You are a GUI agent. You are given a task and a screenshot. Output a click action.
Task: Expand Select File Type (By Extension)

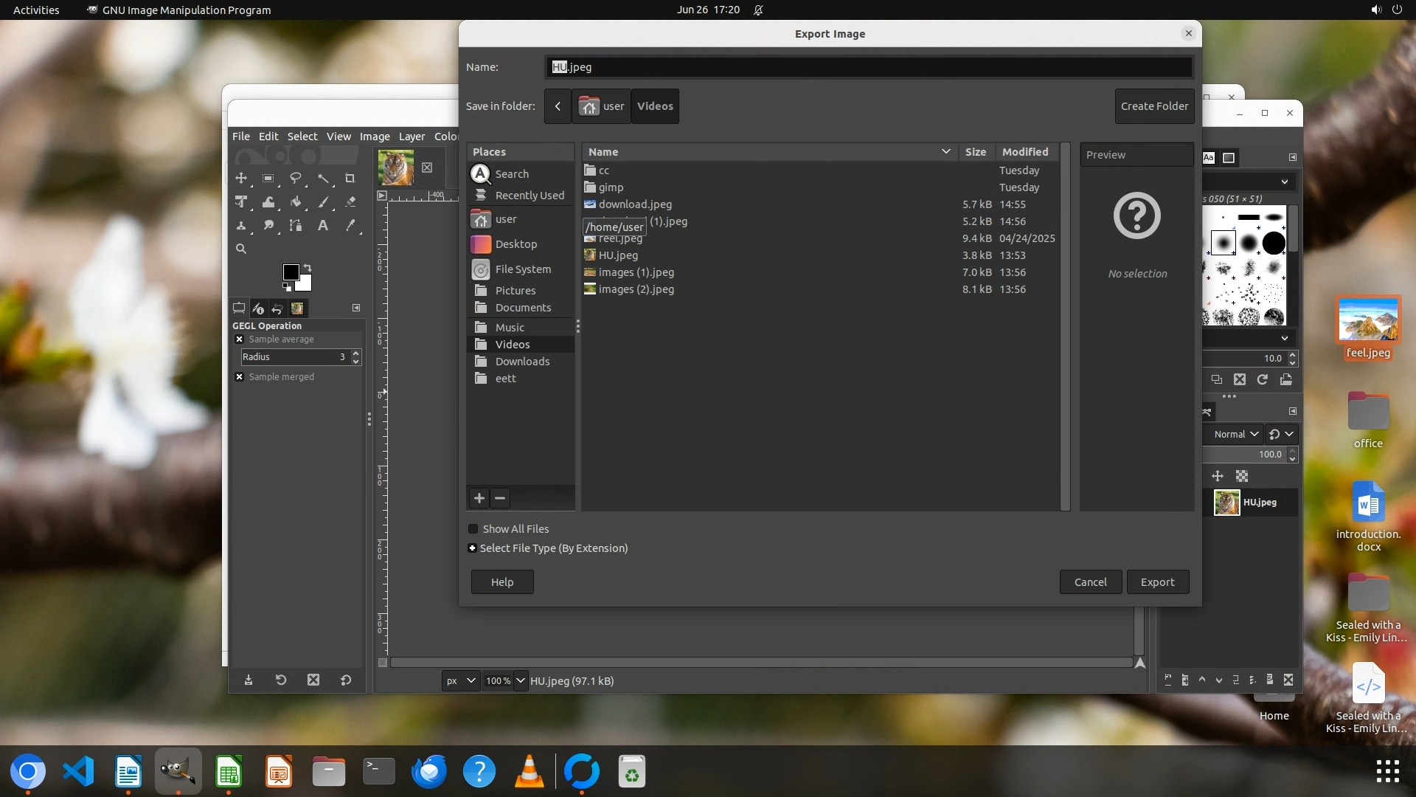tap(473, 548)
